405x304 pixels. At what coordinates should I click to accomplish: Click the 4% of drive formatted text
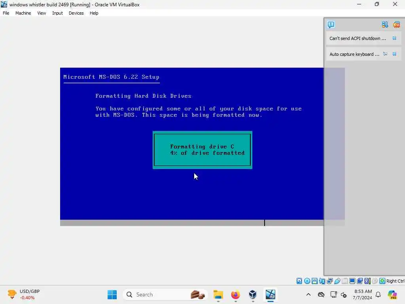(207, 153)
